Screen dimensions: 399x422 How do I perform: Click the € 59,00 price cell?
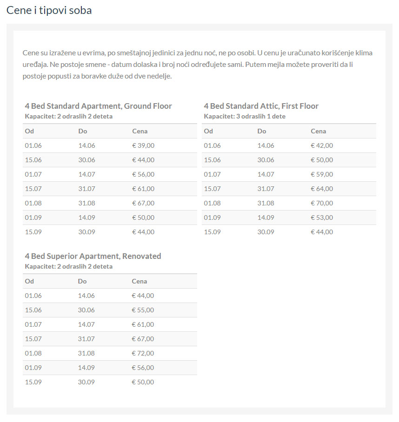click(x=322, y=174)
